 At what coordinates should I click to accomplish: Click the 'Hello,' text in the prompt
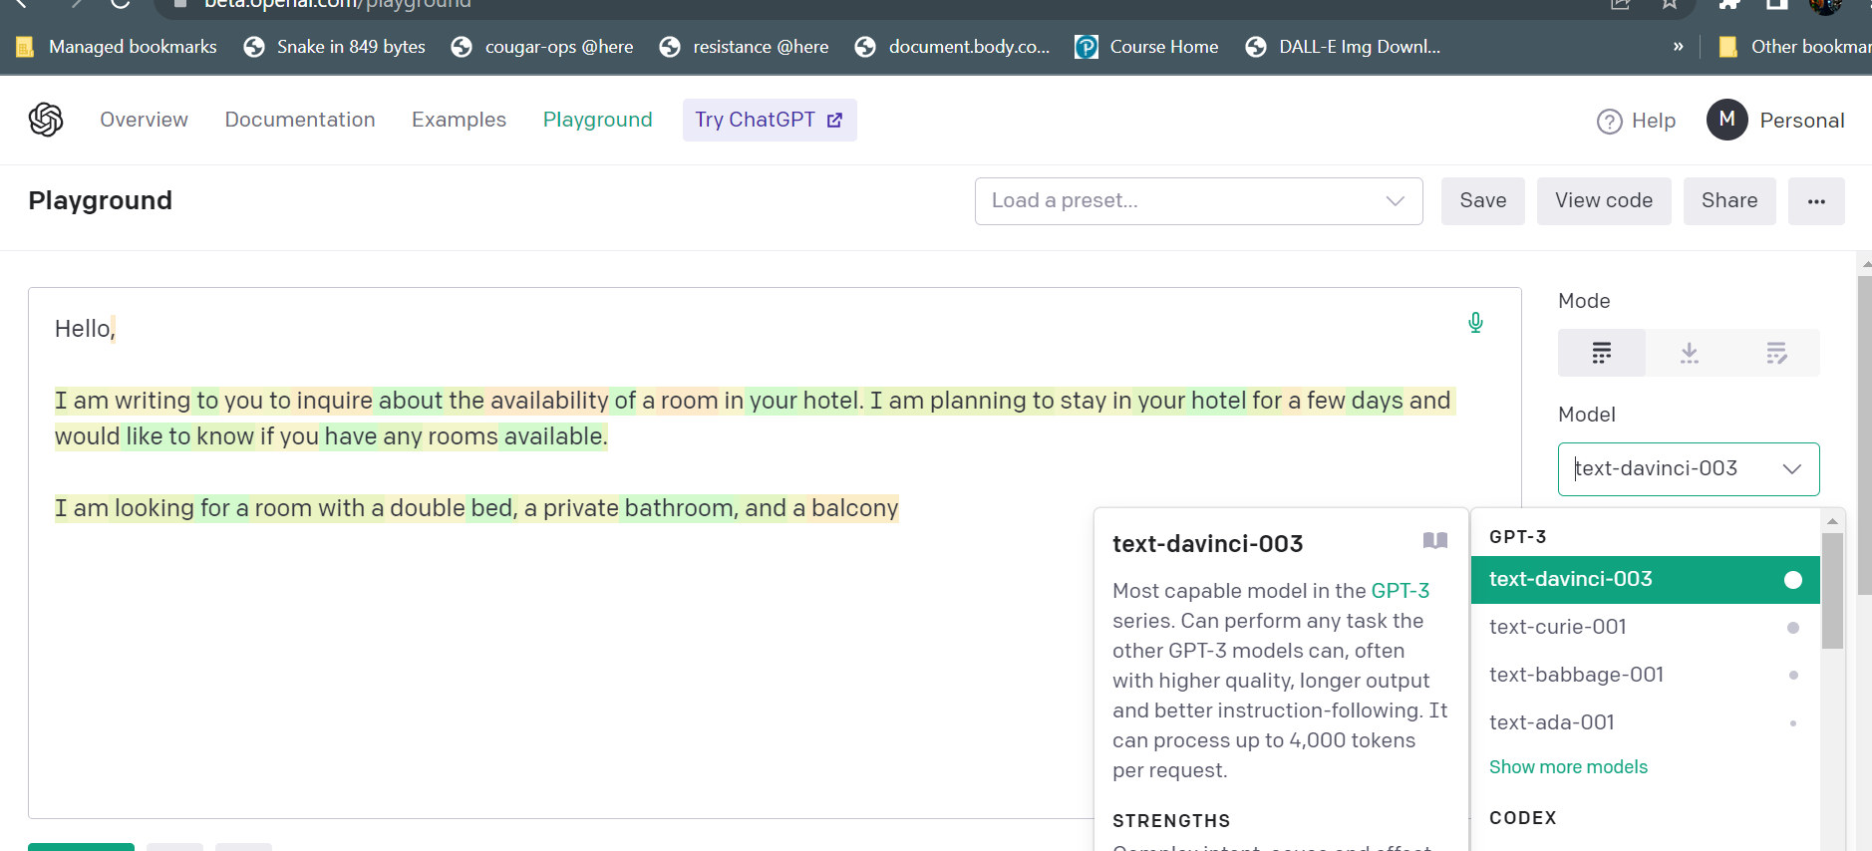pos(85,329)
